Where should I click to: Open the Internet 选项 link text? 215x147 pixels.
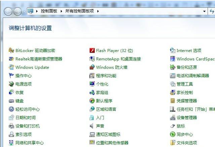coord(189,51)
